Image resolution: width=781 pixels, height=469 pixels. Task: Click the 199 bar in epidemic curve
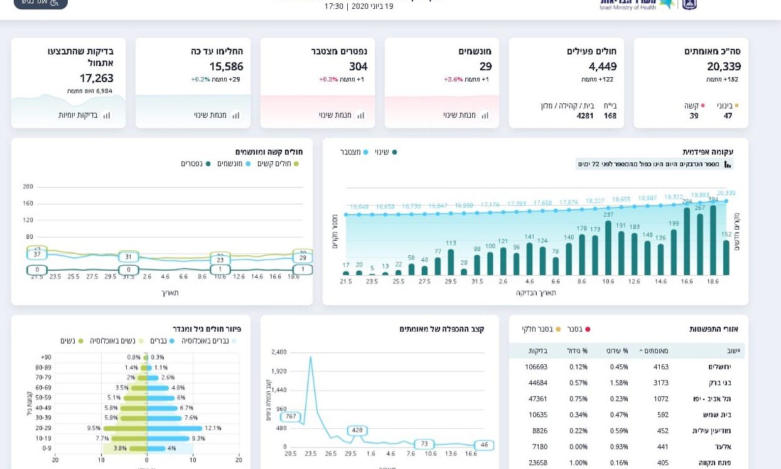pos(674,252)
